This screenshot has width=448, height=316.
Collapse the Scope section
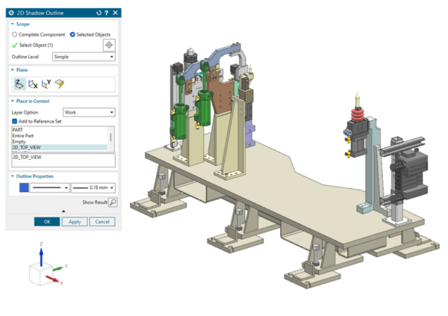coord(13,24)
